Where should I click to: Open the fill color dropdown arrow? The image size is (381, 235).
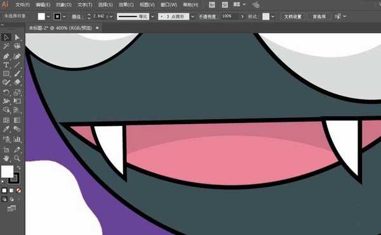click(48, 16)
